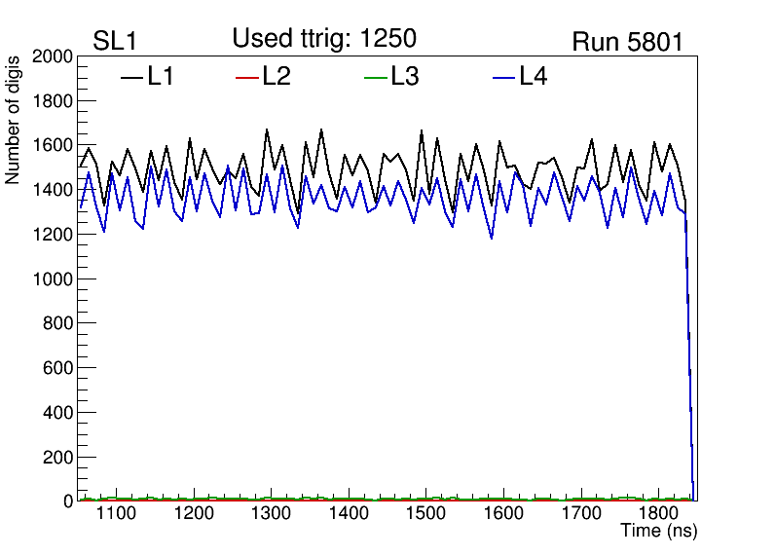This screenshot has width=775, height=557.
Task: Click the 'Run 5801' label
Action: [627, 41]
